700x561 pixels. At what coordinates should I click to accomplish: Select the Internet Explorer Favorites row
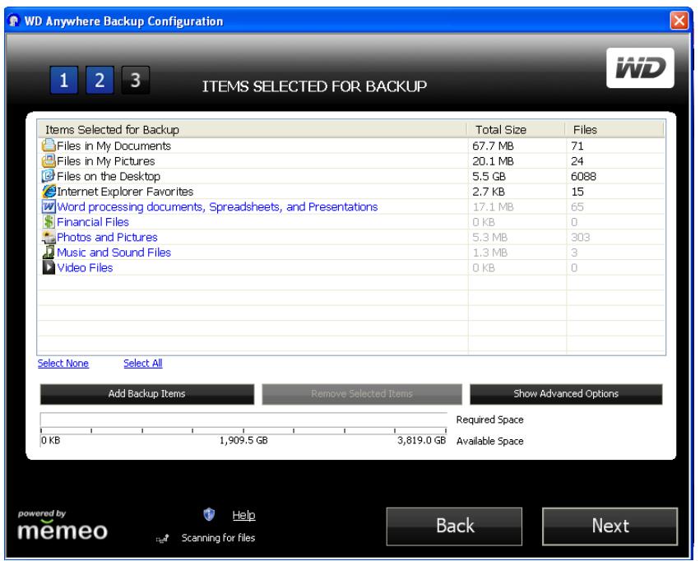point(351,191)
